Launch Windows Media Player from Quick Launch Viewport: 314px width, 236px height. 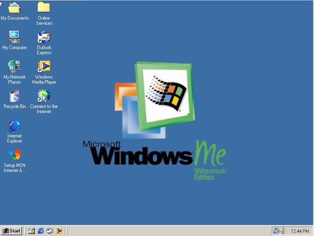pyautogui.click(x=59, y=231)
